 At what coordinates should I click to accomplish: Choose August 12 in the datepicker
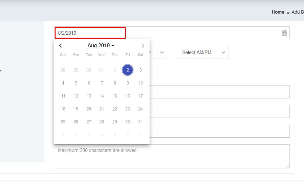click(76, 96)
